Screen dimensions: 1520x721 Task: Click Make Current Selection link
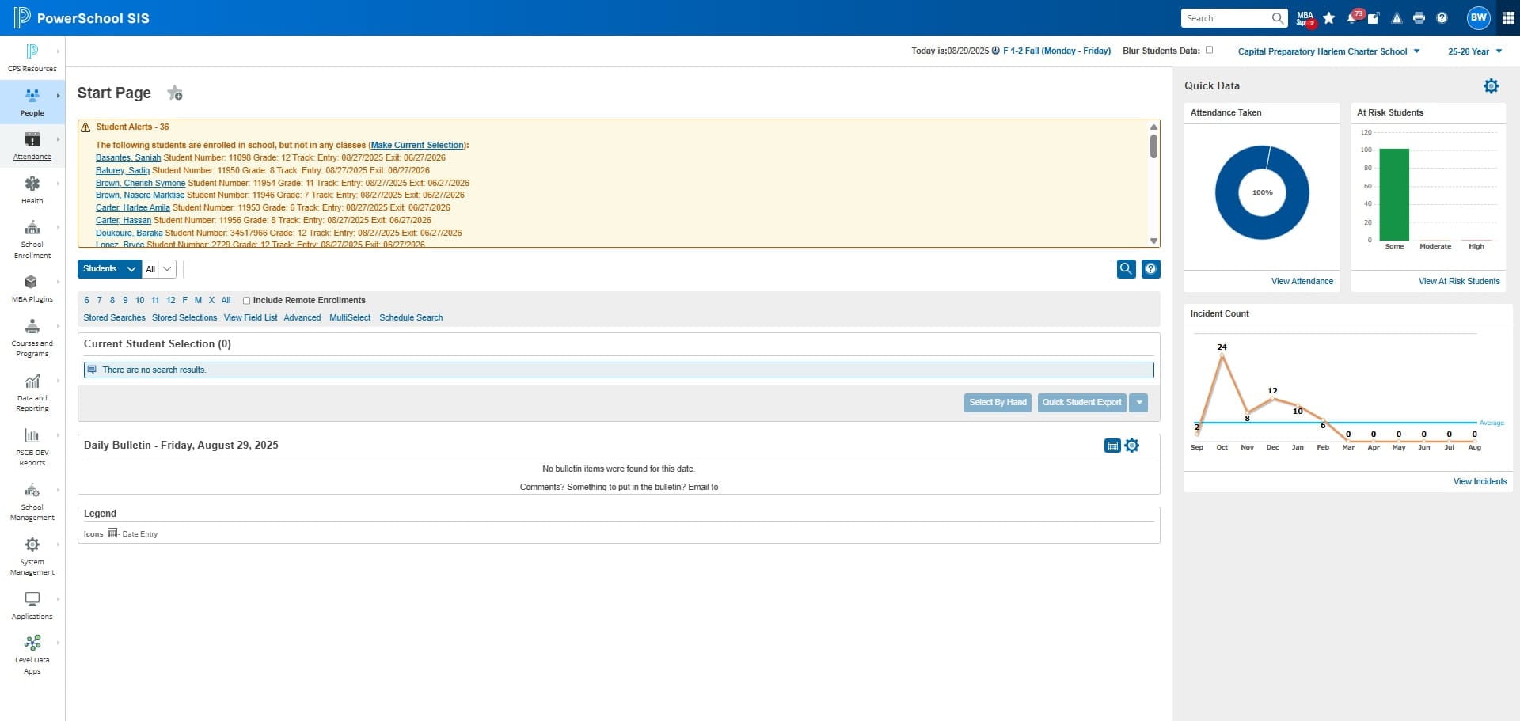tap(417, 146)
